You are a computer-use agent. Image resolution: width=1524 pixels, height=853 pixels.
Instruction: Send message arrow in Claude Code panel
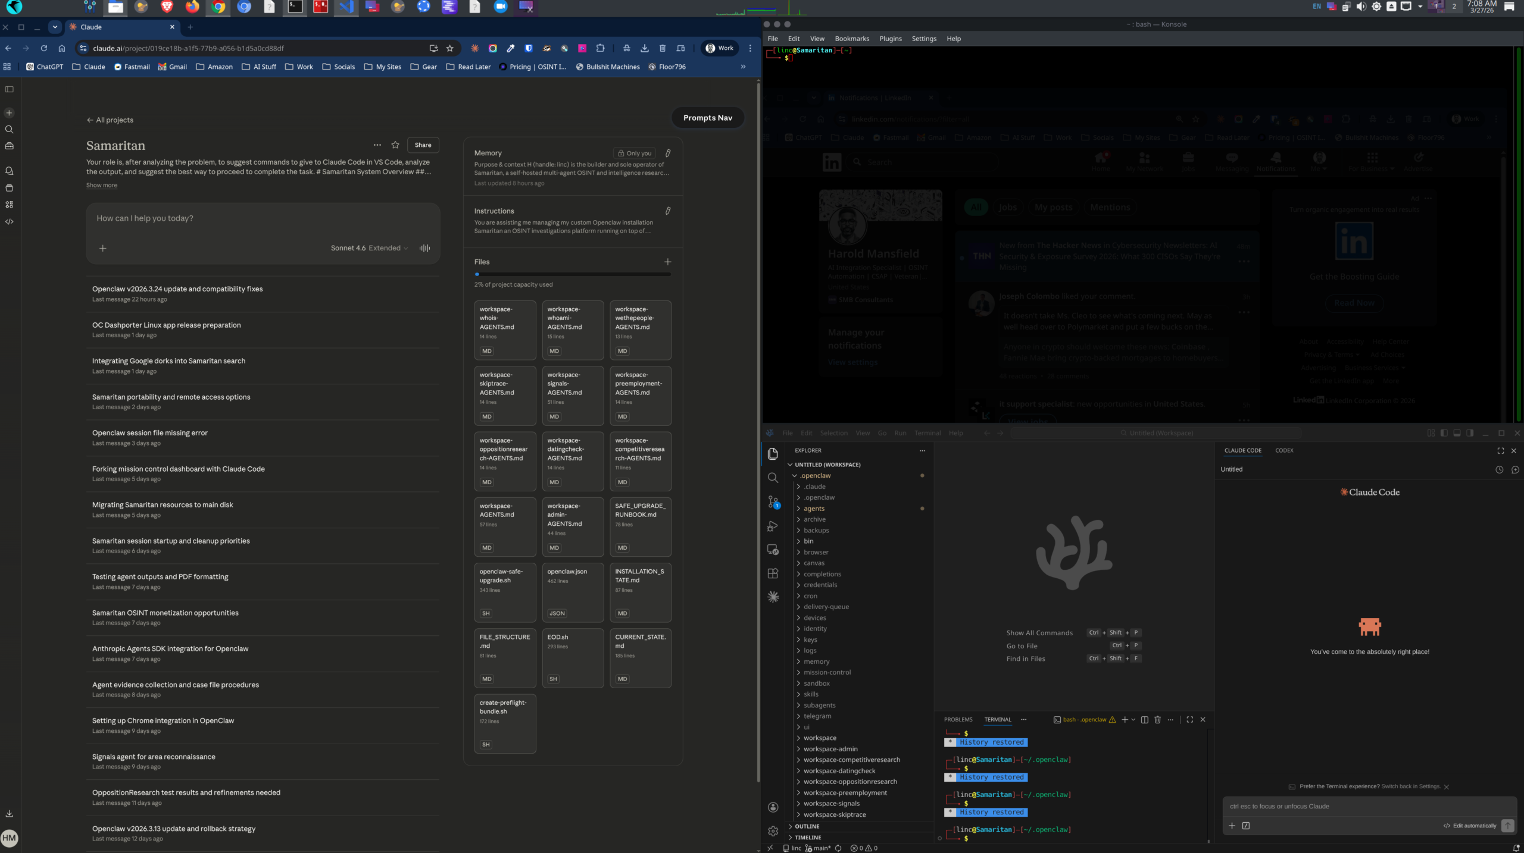pos(1507,826)
